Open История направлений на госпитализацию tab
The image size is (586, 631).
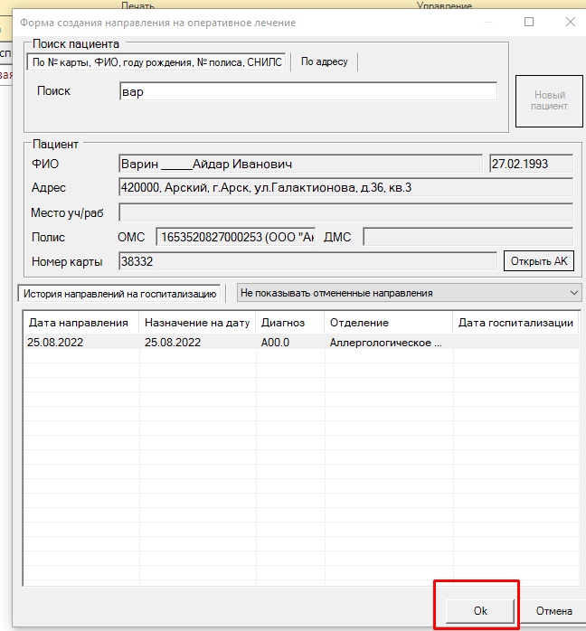(119, 293)
